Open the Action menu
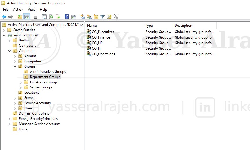250x150 pixels. click(18, 10)
